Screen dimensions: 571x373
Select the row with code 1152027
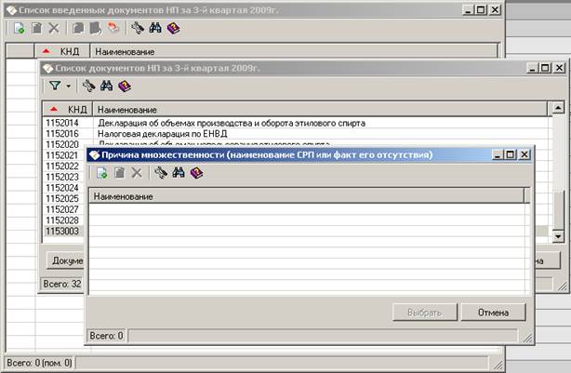(x=62, y=209)
